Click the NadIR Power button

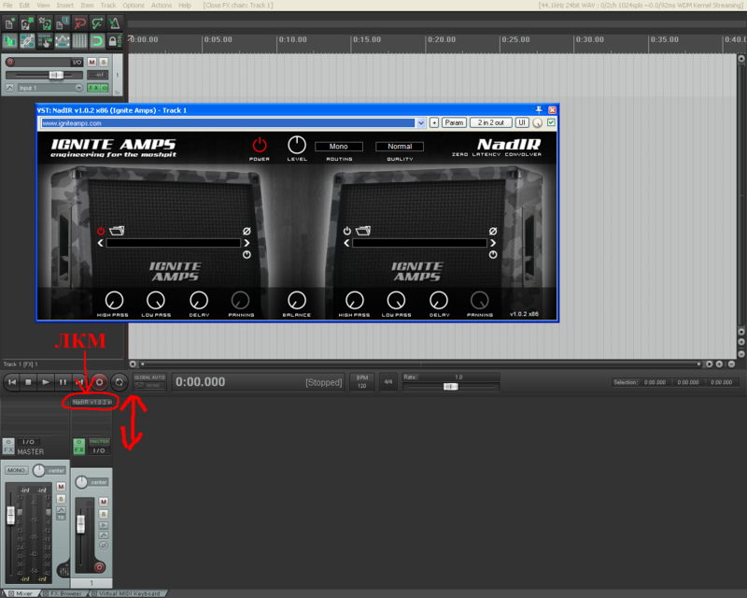pyautogui.click(x=260, y=144)
